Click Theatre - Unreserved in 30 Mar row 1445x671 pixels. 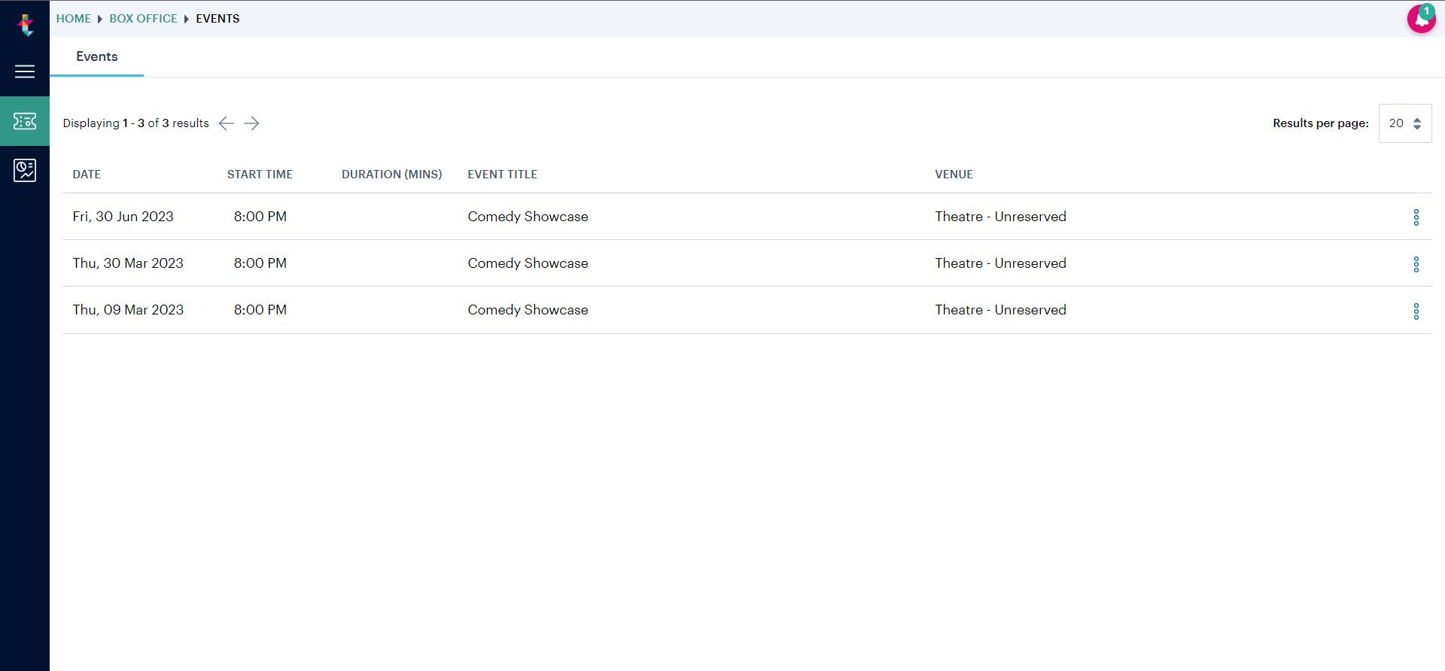click(x=1000, y=263)
